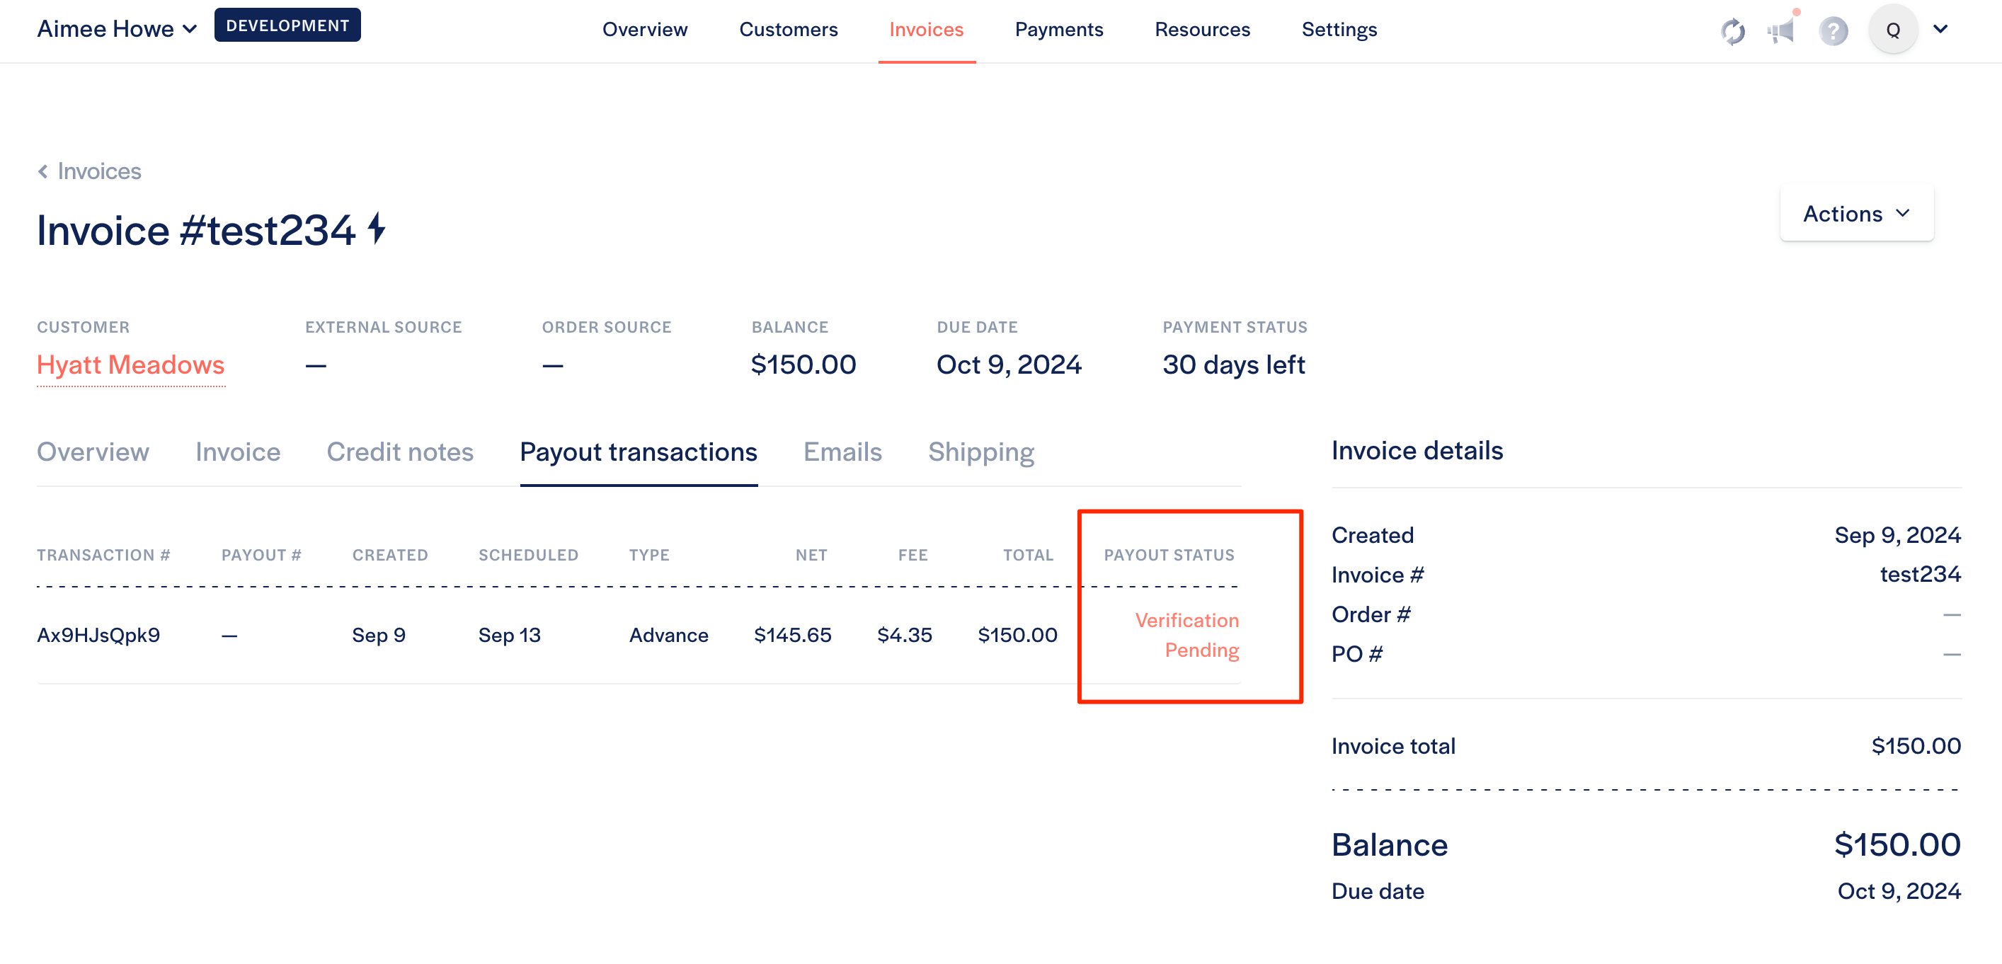2002x964 pixels.
Task: Click the lightning bolt beside invoice title
Action: tap(377, 229)
